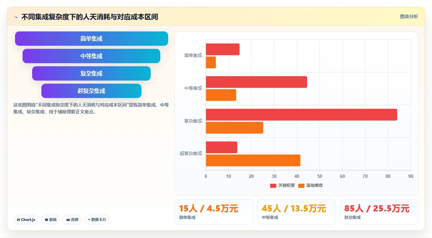Click the 复杂集成 y-axis label
Image resolution: width=432 pixels, height=238 pixels.
(193, 121)
